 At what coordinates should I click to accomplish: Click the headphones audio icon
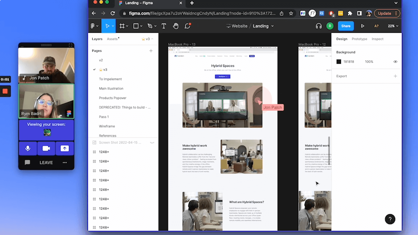(x=318, y=26)
